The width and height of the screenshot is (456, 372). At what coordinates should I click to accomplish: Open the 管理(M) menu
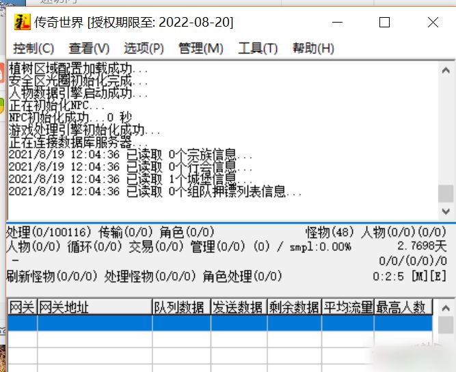pos(201,49)
